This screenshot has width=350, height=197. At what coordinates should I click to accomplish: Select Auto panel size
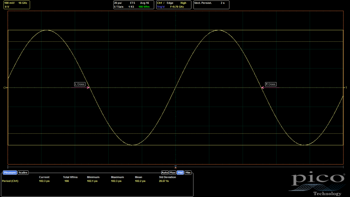(165, 173)
